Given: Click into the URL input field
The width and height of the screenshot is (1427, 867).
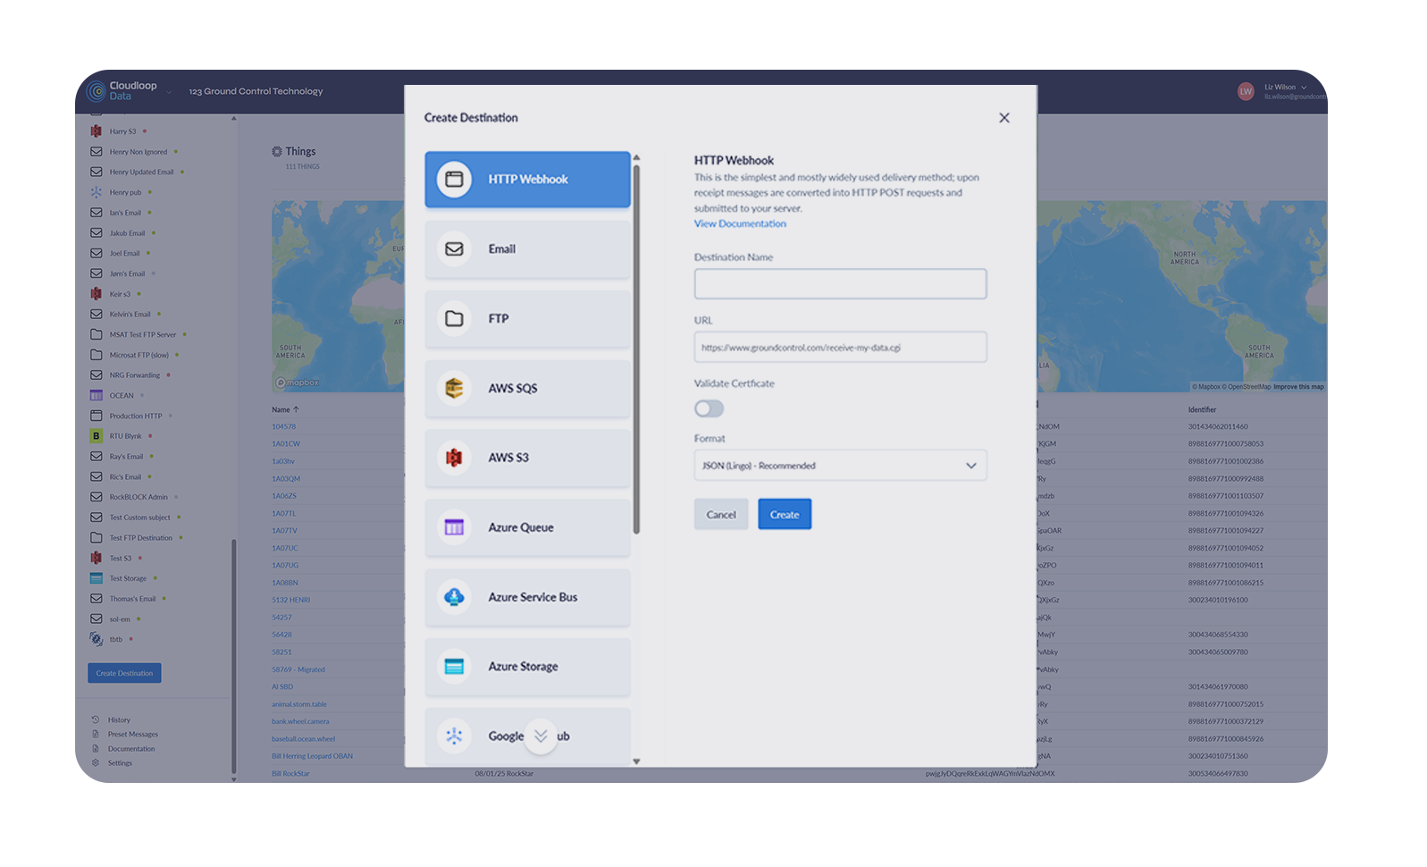Looking at the screenshot, I should (840, 347).
